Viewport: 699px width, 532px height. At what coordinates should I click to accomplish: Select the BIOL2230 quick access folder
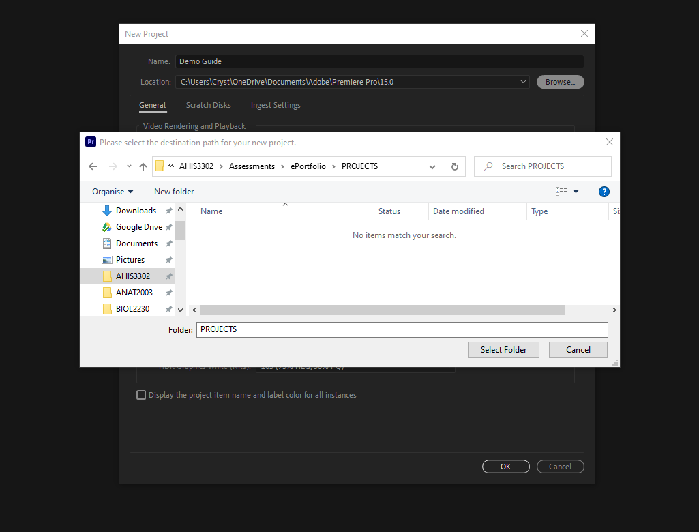tap(132, 308)
